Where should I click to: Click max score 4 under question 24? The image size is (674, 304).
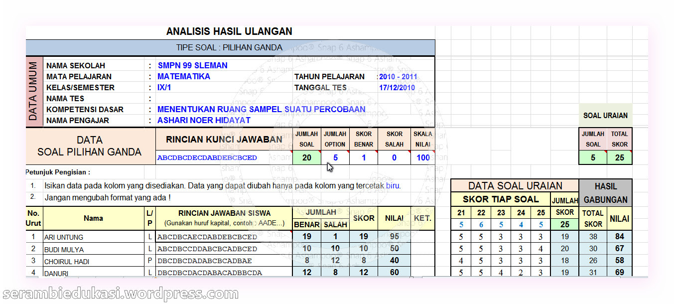[521, 224]
